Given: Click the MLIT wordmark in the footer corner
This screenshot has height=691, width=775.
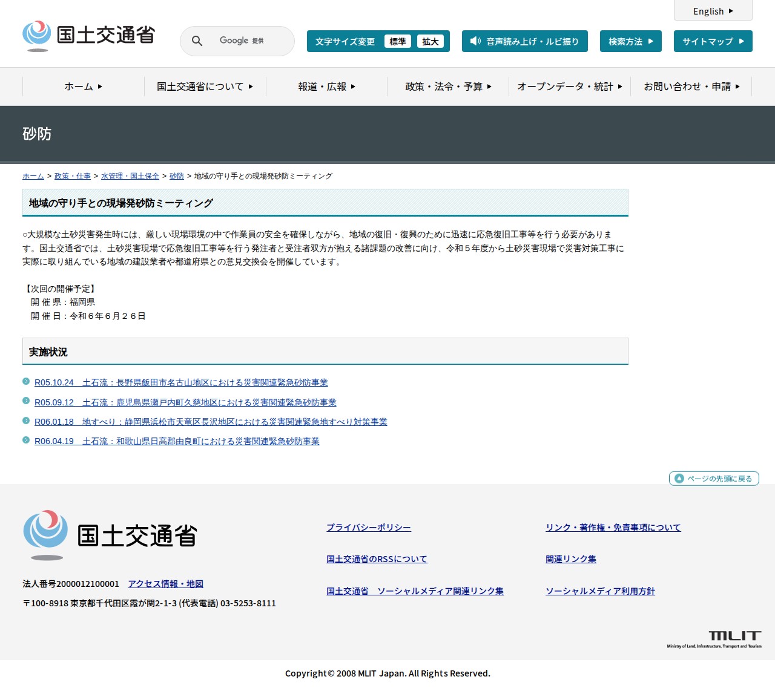Looking at the screenshot, I should (714, 639).
